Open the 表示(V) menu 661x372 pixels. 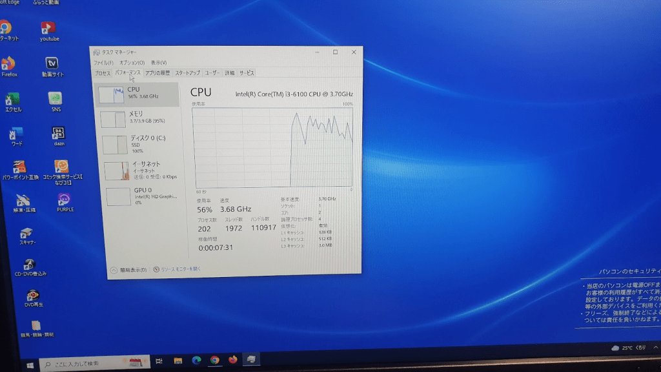click(159, 63)
